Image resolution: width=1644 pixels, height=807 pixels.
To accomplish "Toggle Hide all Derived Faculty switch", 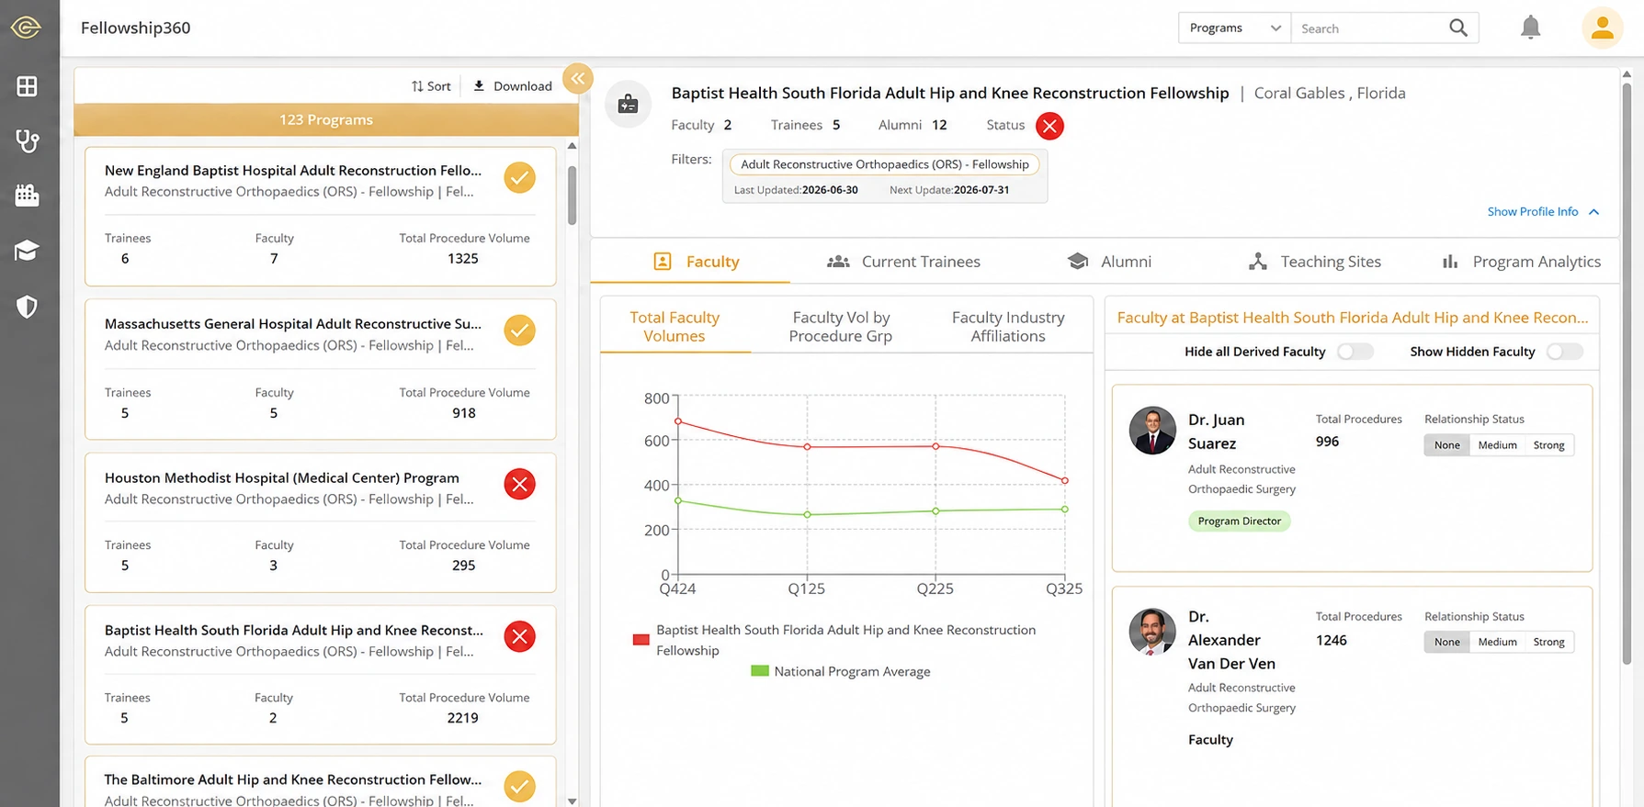I will (x=1355, y=352).
